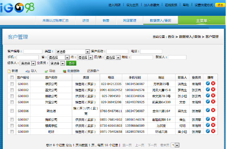Expand the 省 (province) dropdown

pyautogui.click(x=59, y=57)
